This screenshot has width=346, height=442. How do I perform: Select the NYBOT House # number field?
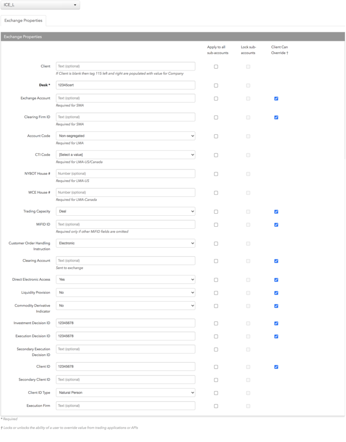(x=125, y=174)
